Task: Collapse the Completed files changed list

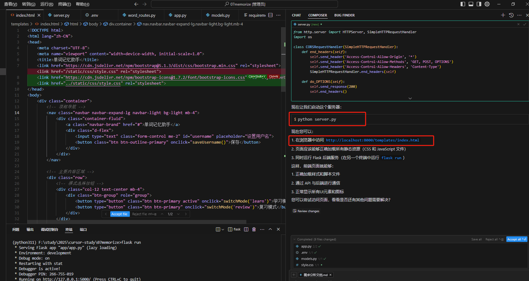Action: pyautogui.click(x=294, y=239)
